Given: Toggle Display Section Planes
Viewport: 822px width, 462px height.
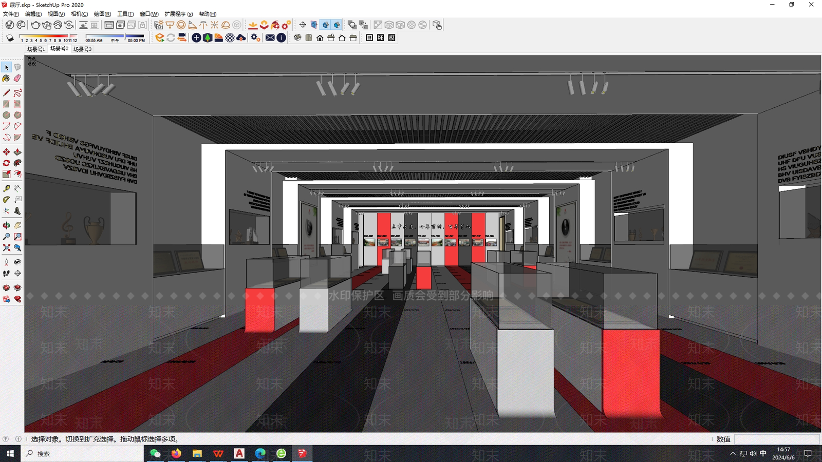Looking at the screenshot, I should coord(314,25).
